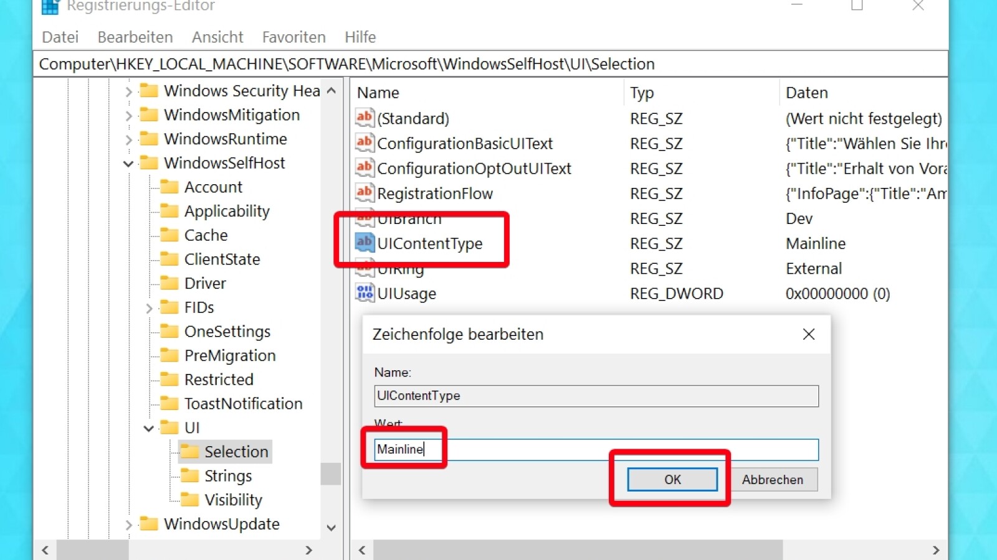The height and width of the screenshot is (560, 997).
Task: Select the ToastNotification folder icon
Action: point(169,404)
